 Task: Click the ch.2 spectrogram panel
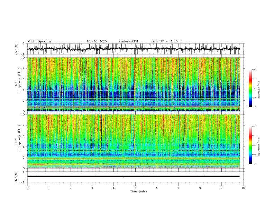coord(133,141)
